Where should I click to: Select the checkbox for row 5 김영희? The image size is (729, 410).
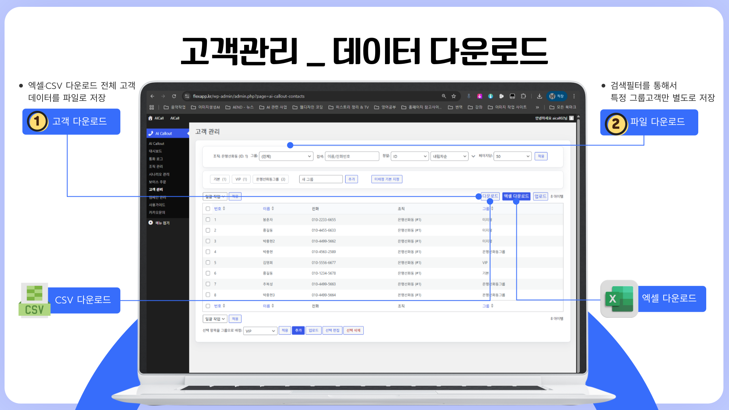point(208,262)
